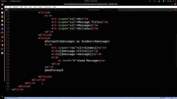Toggle the side bar status icon
This screenshot has height=99, width=177.
click(6, 98)
